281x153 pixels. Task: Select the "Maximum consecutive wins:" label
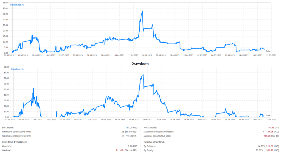pos(16,132)
